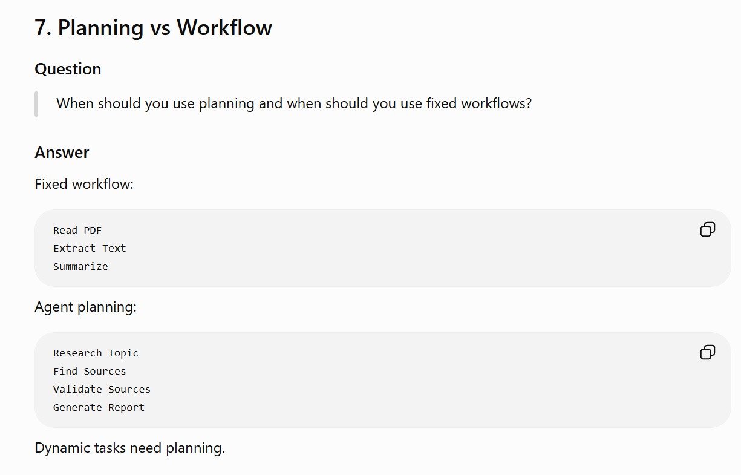Click the "Extract Text" code line
741x475 pixels.
pyautogui.click(x=90, y=248)
